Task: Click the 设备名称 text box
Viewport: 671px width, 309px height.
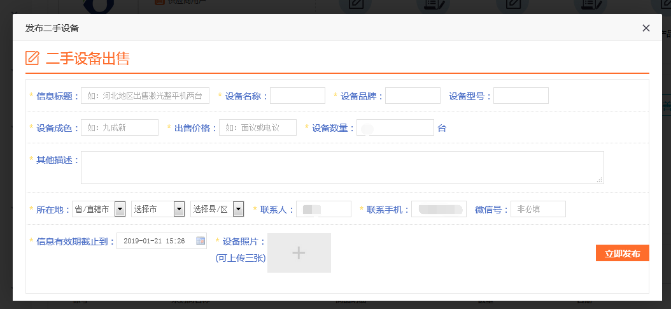Action: click(x=297, y=96)
